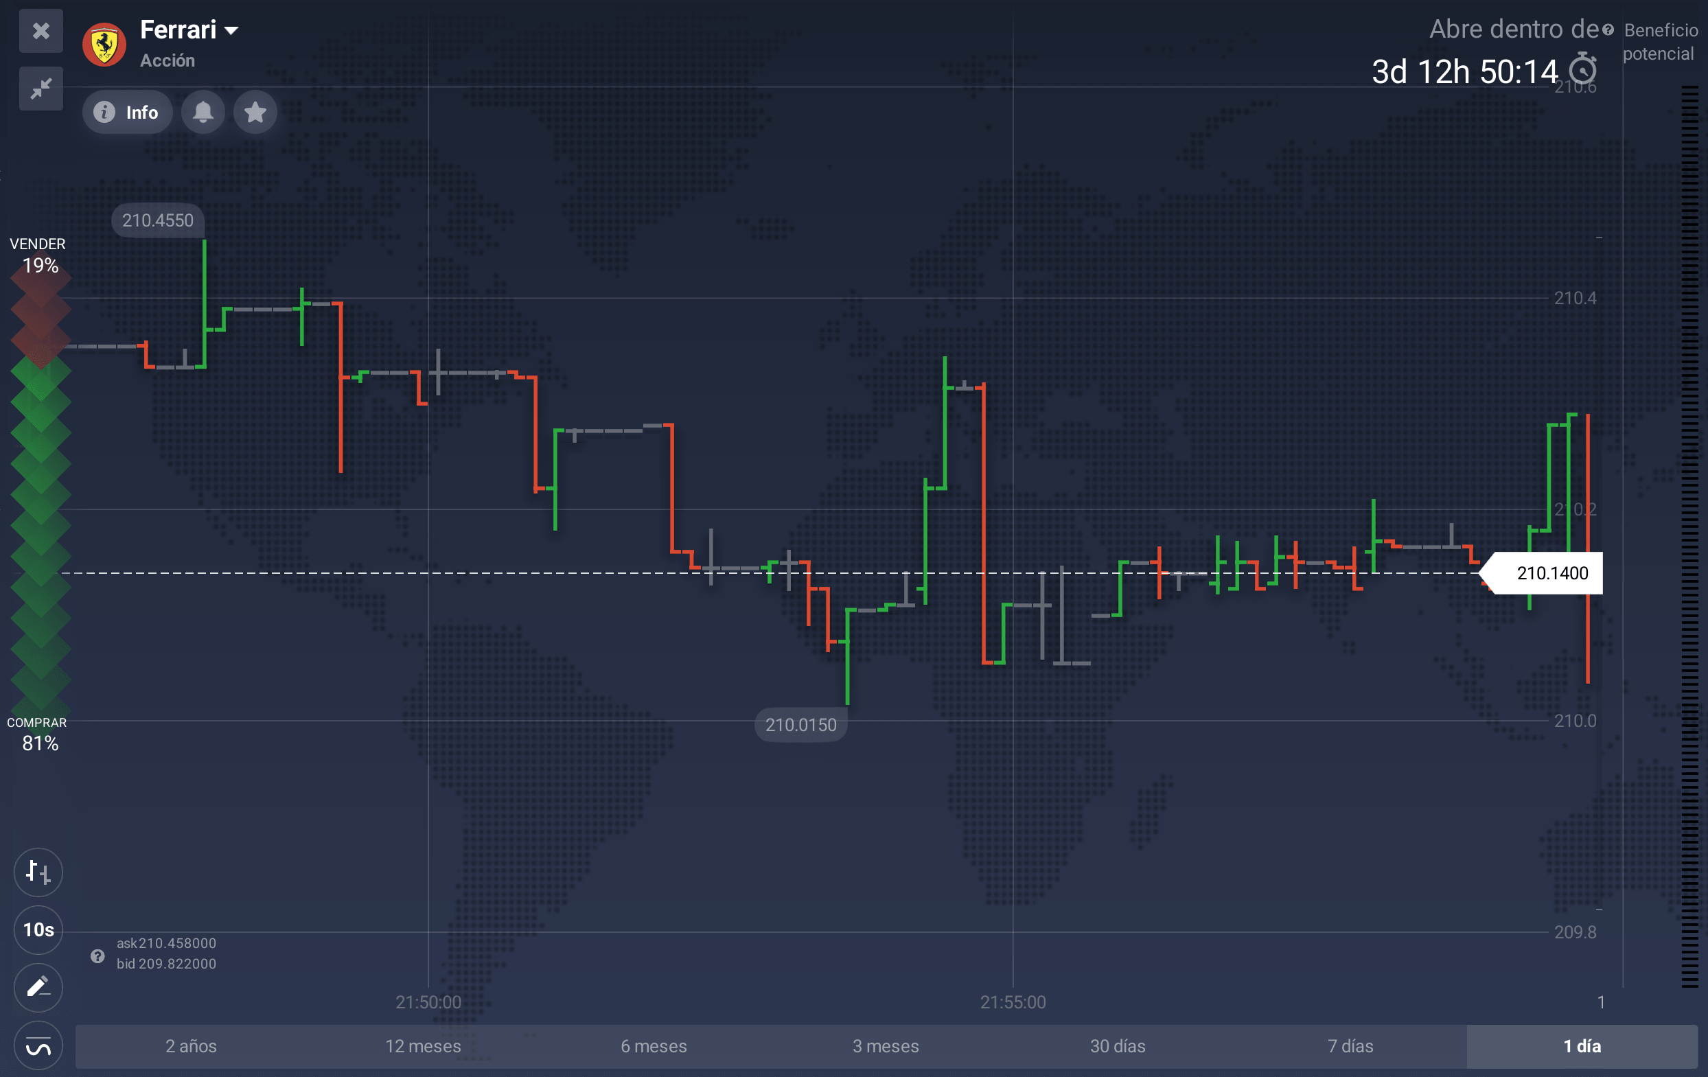This screenshot has height=1077, width=1708.
Task: Open the Info panel
Action: [x=127, y=112]
